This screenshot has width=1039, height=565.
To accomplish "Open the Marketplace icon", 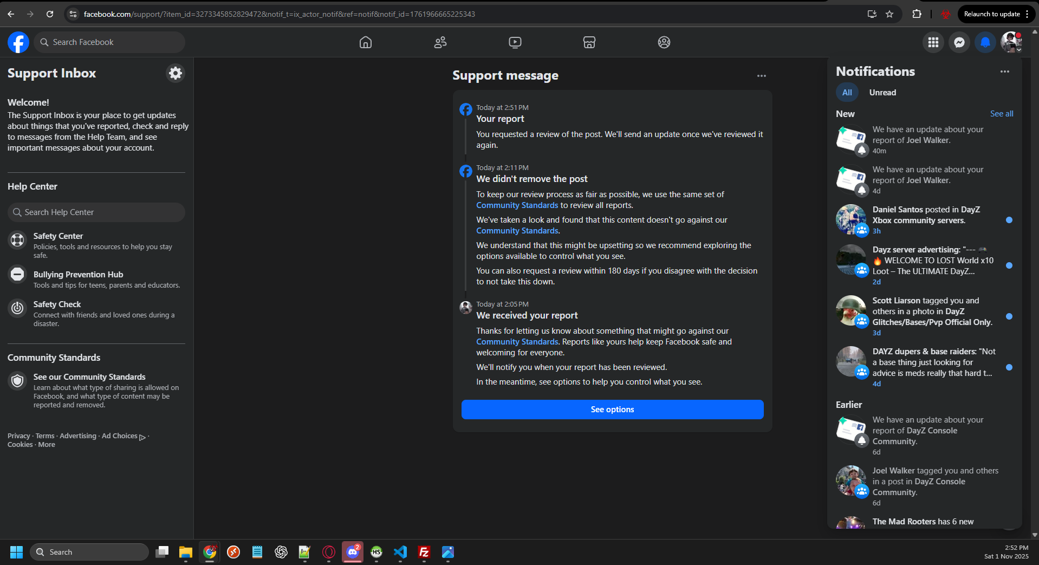I will pyautogui.click(x=589, y=42).
